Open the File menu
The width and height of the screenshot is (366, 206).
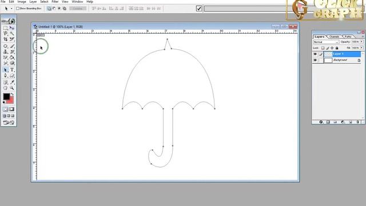pos(3,2)
